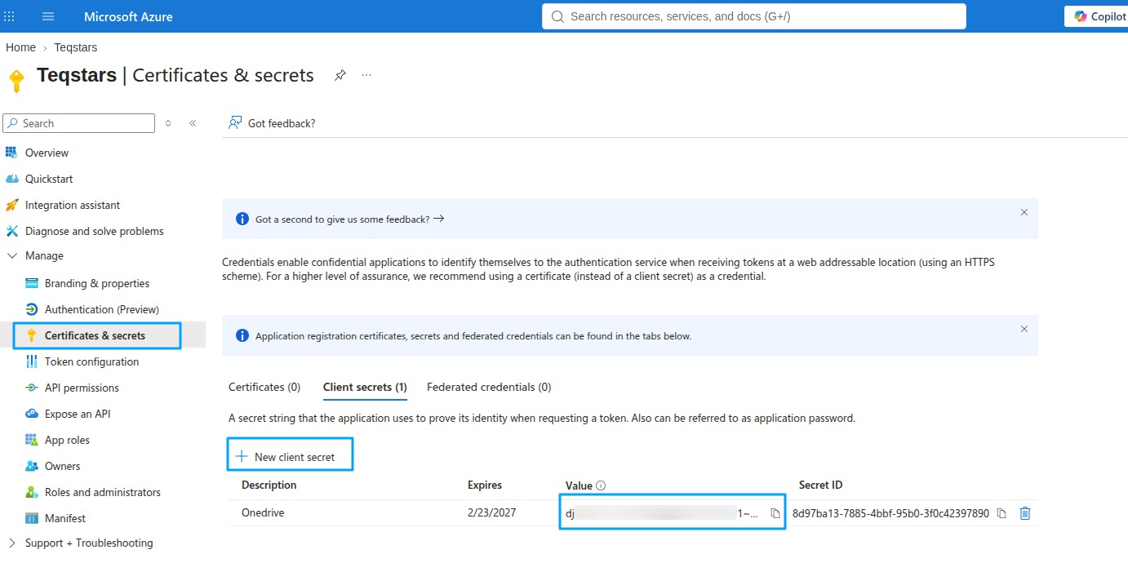Screen dimensions: 1128x563
Task: Click the 'Got a second' feedback link
Action: tap(349, 219)
